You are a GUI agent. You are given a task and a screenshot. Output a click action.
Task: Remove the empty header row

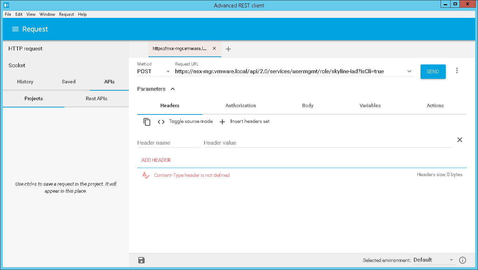[460, 140]
